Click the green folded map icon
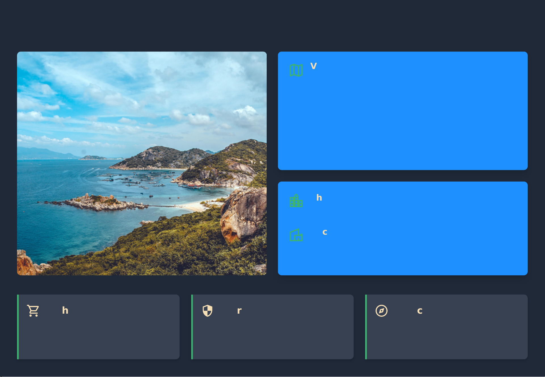 pyautogui.click(x=296, y=70)
